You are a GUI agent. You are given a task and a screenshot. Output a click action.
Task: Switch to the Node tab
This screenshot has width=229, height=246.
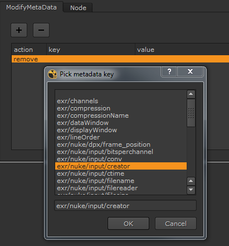pos(78,8)
